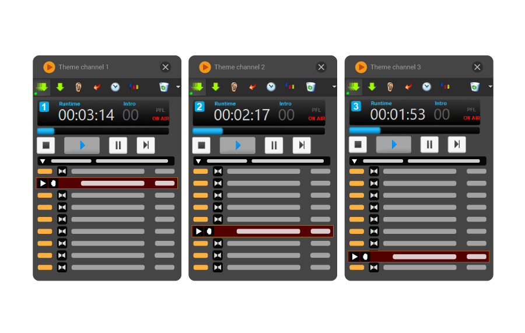Click the multi-arrow load icon in Theme channel 3
The width and height of the screenshot is (525, 333).
click(x=354, y=87)
